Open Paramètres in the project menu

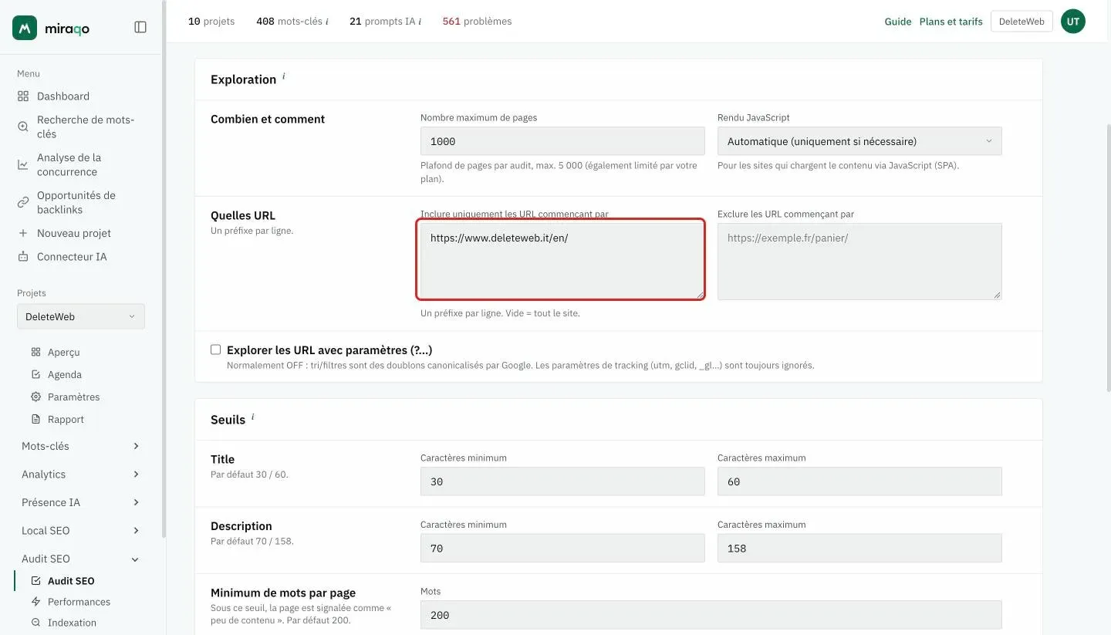pyautogui.click(x=74, y=397)
